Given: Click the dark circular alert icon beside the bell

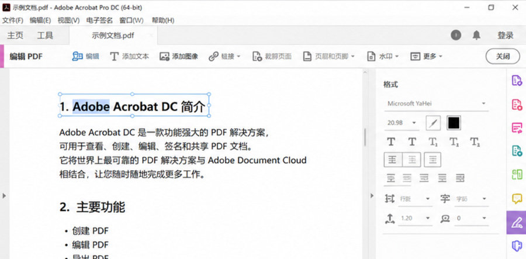Looking at the screenshot, I should pos(455,35).
